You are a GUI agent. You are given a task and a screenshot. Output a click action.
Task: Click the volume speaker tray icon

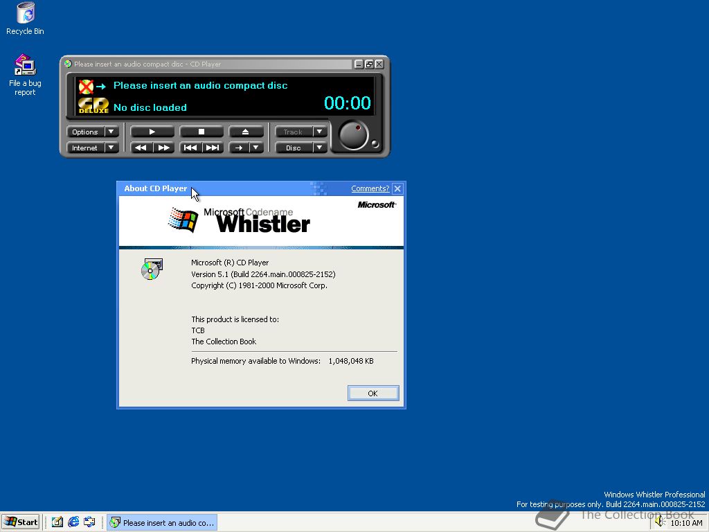click(660, 522)
